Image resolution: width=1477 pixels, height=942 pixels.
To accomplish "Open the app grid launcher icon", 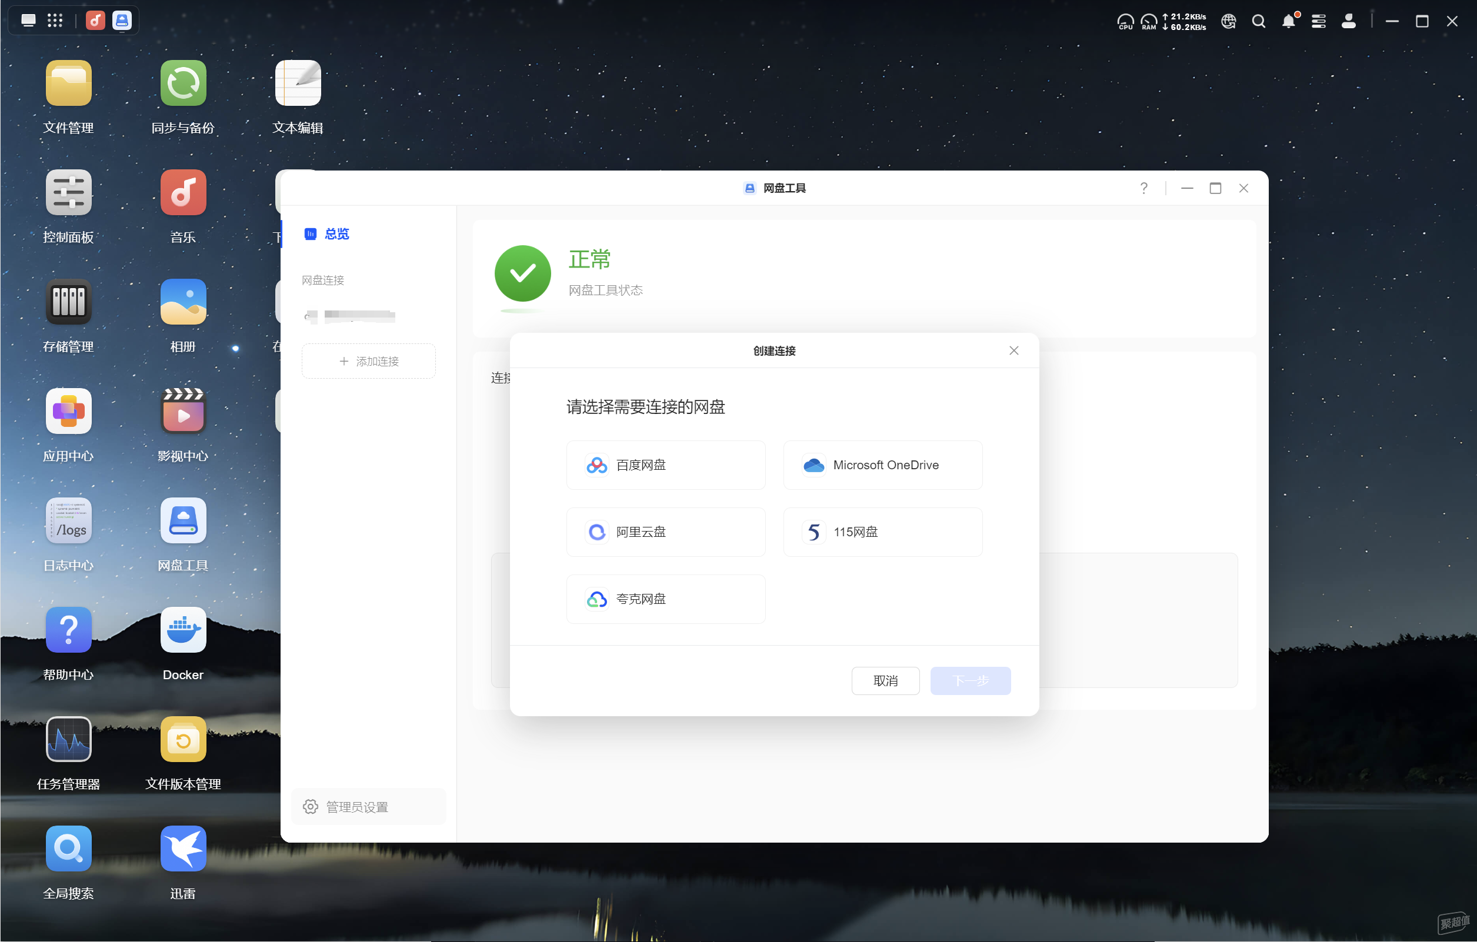I will (x=55, y=20).
